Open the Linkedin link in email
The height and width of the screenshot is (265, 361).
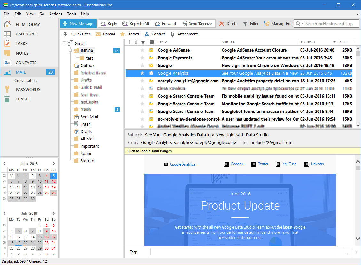pos(317,164)
